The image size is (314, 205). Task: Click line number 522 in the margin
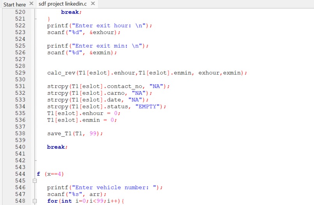[20, 25]
